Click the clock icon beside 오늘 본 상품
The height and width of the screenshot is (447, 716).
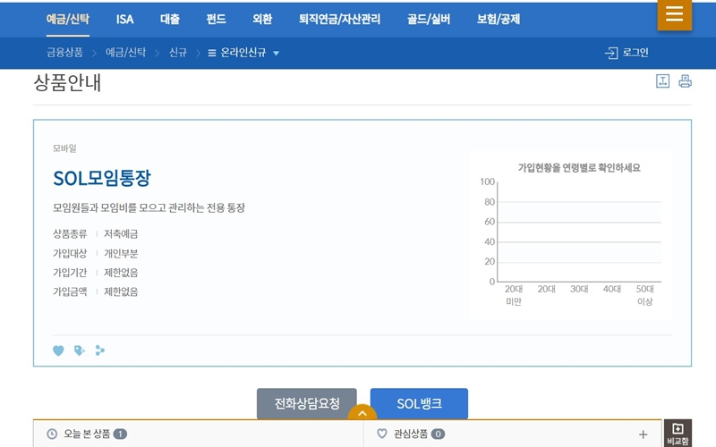(52, 434)
